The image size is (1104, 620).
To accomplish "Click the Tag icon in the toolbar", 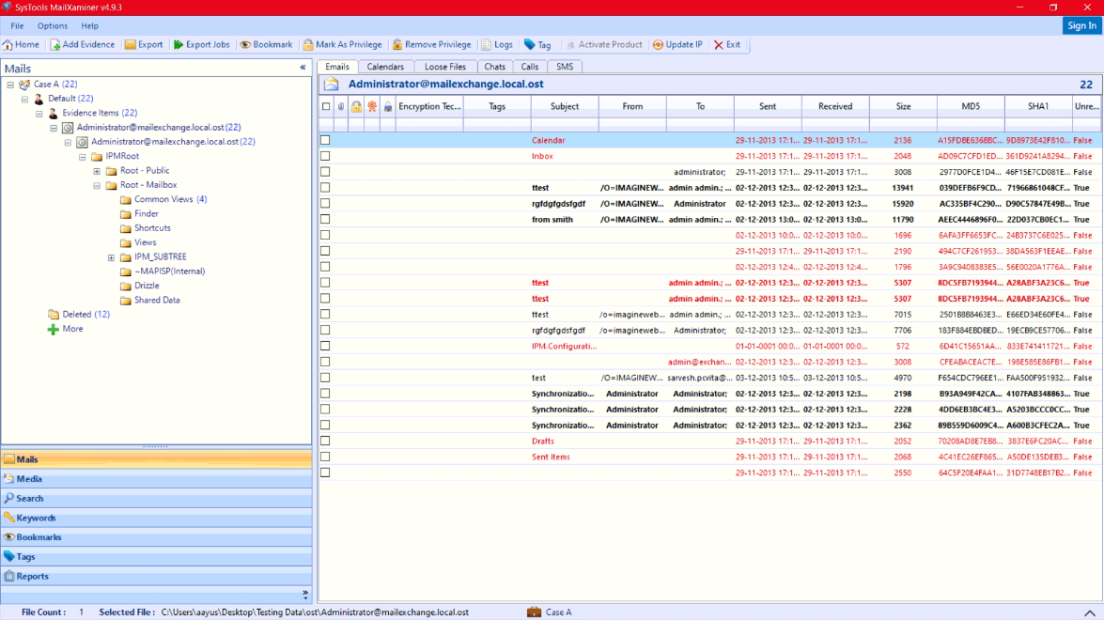I will click(530, 44).
